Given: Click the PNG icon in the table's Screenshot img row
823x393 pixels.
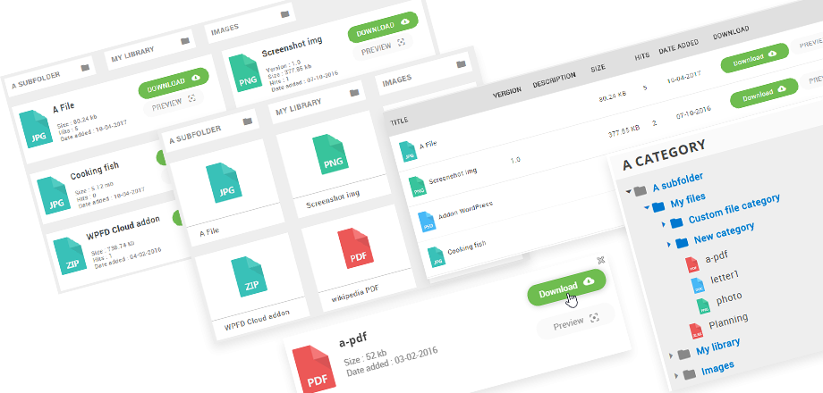Looking at the screenshot, I should click(x=418, y=186).
